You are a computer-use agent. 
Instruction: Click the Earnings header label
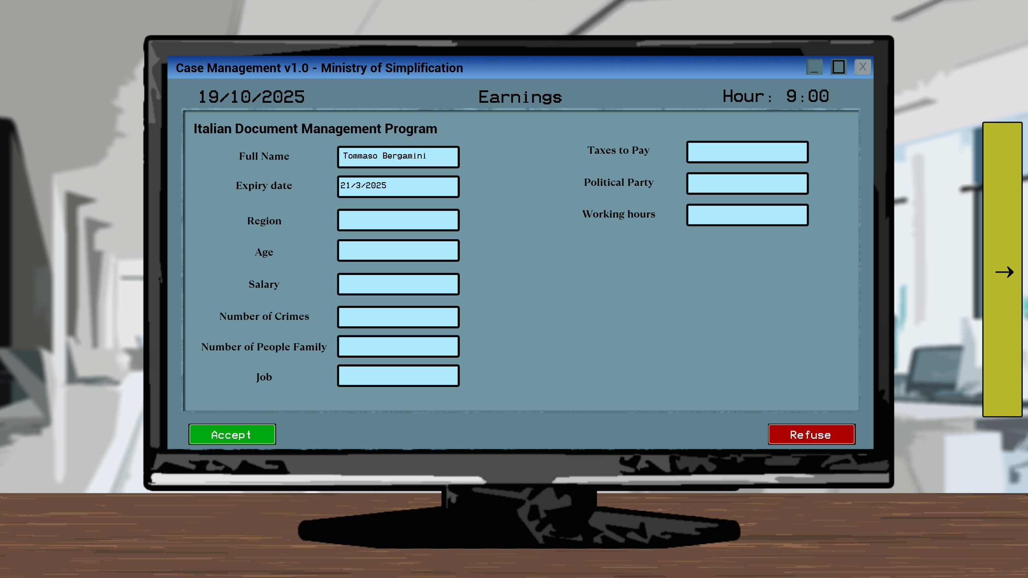[520, 97]
